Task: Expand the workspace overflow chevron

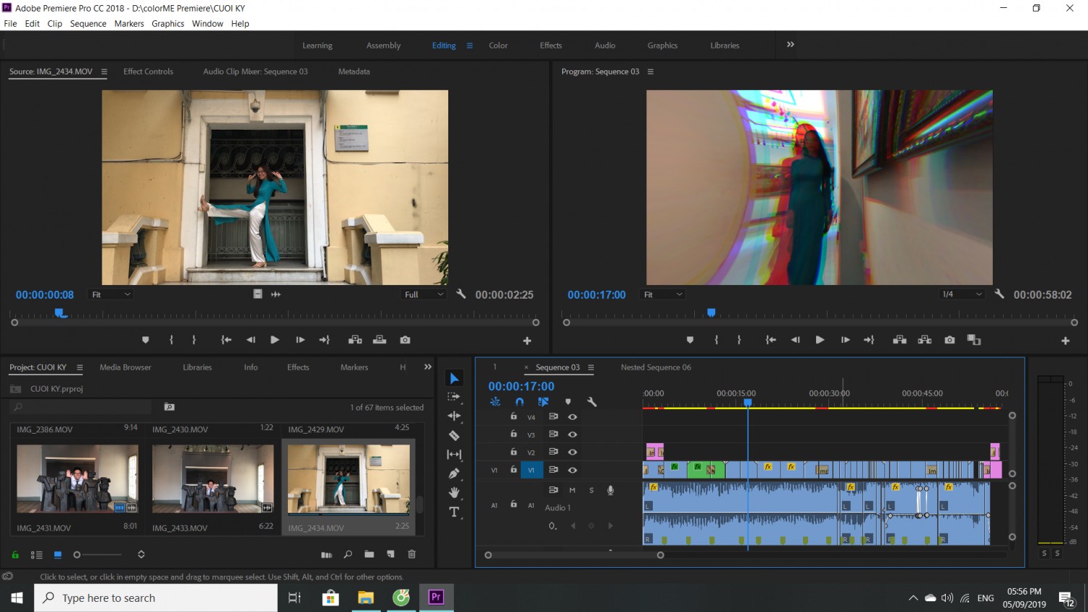Action: coord(791,44)
